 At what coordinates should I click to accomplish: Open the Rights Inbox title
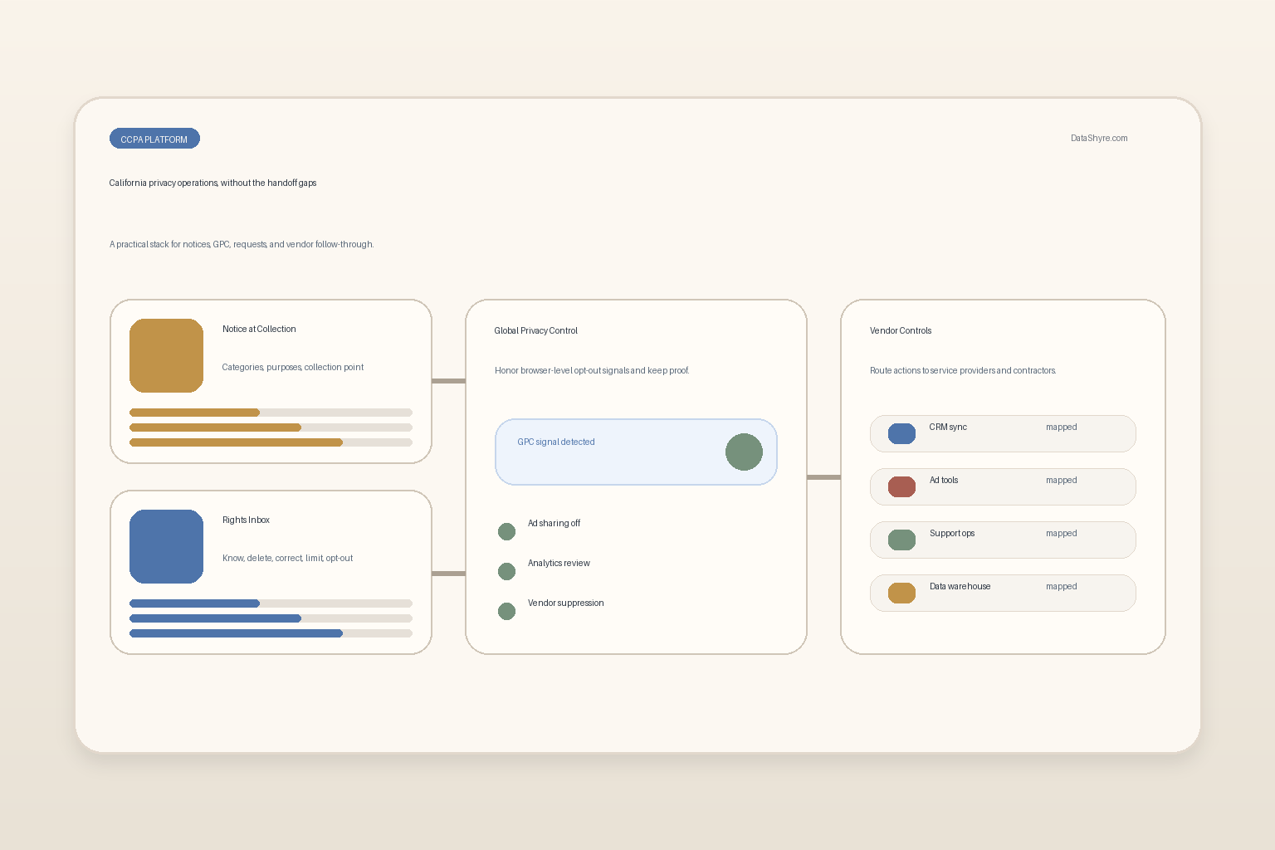pos(246,520)
